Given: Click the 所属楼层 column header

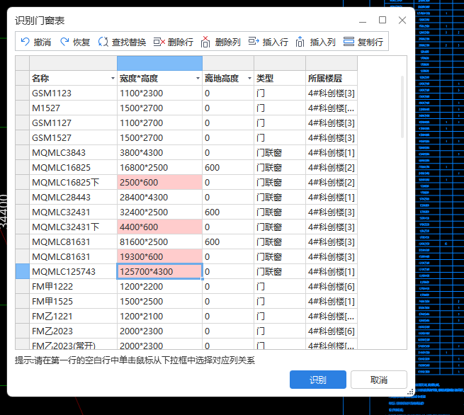Looking at the screenshot, I should [332, 79].
